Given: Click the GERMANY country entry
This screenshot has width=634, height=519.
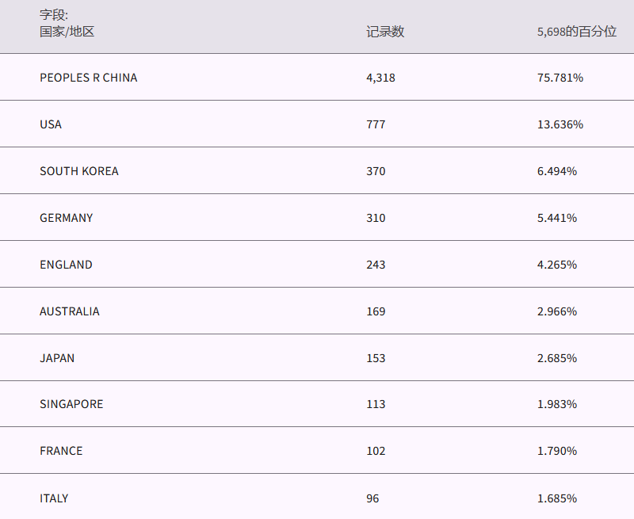Looking at the screenshot, I should tap(67, 218).
